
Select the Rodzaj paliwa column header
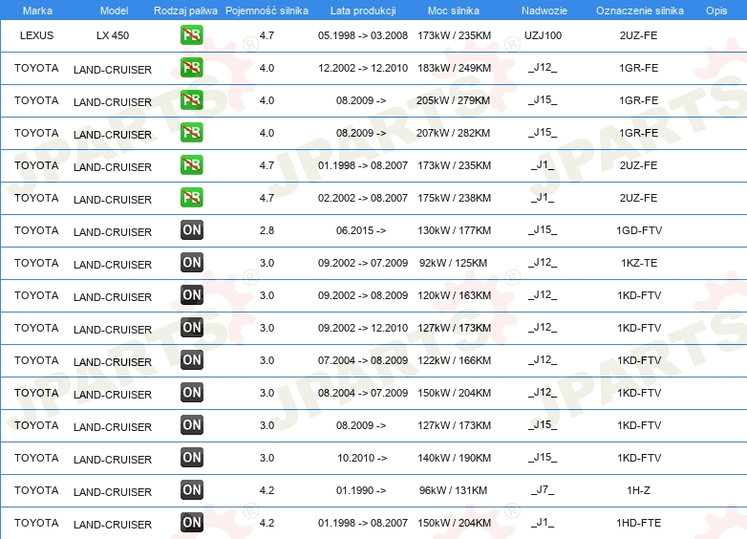pos(185,10)
